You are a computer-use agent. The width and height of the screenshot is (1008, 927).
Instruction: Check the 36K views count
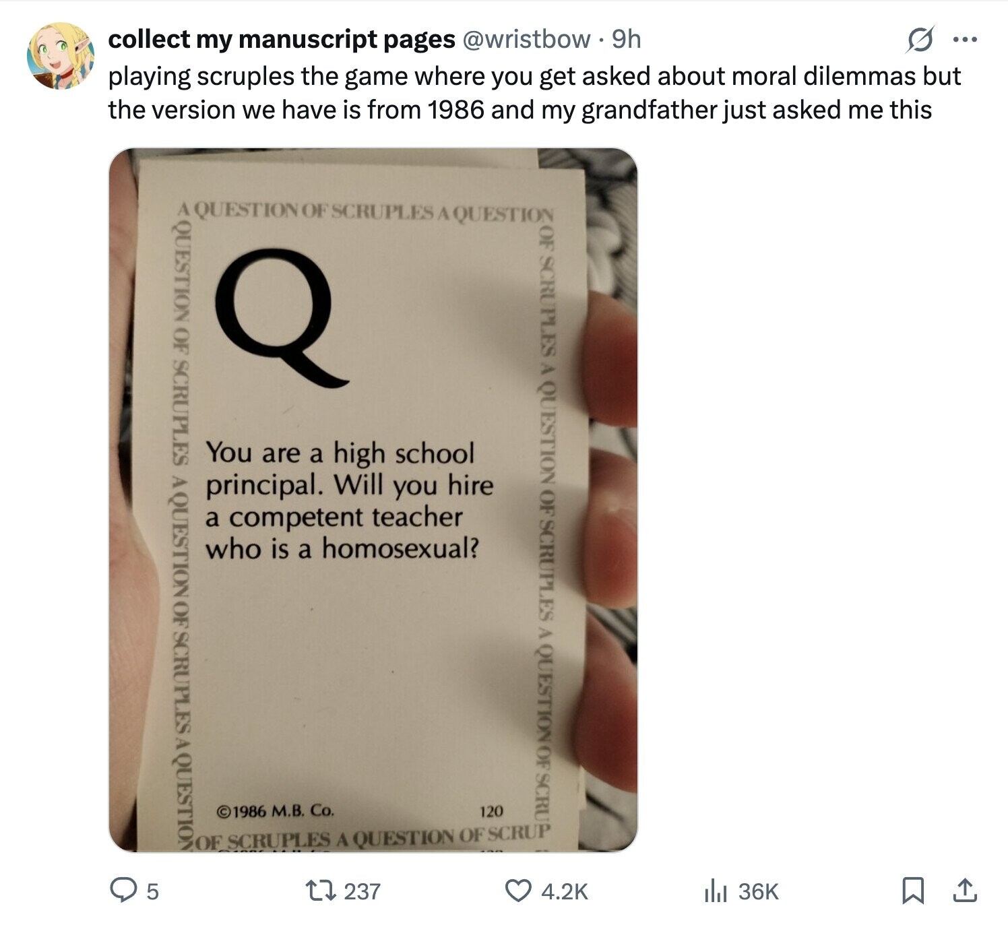[x=758, y=892]
